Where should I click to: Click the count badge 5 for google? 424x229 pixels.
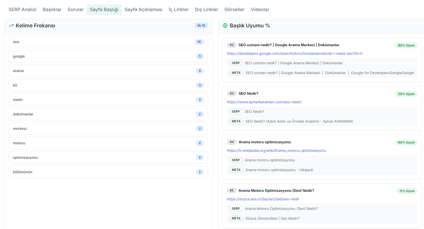tap(200, 56)
